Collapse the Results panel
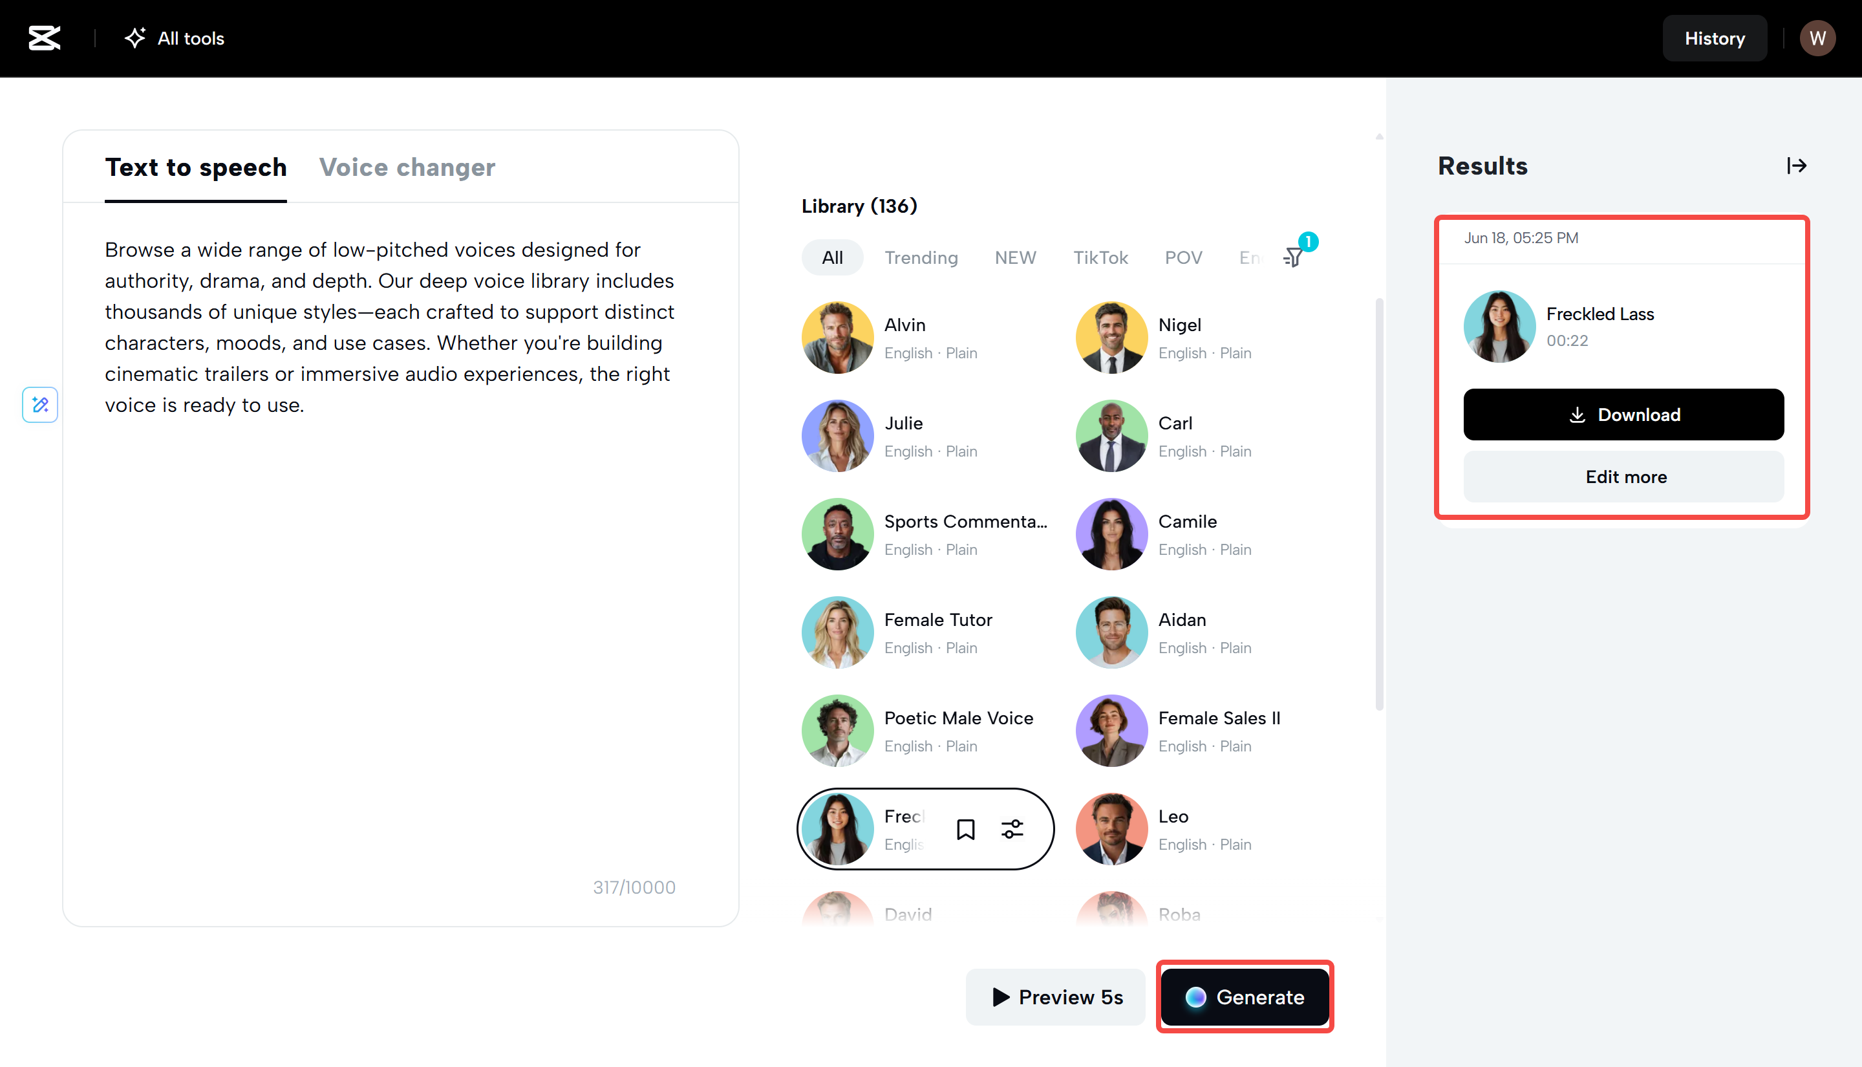1862x1067 pixels. point(1796,166)
